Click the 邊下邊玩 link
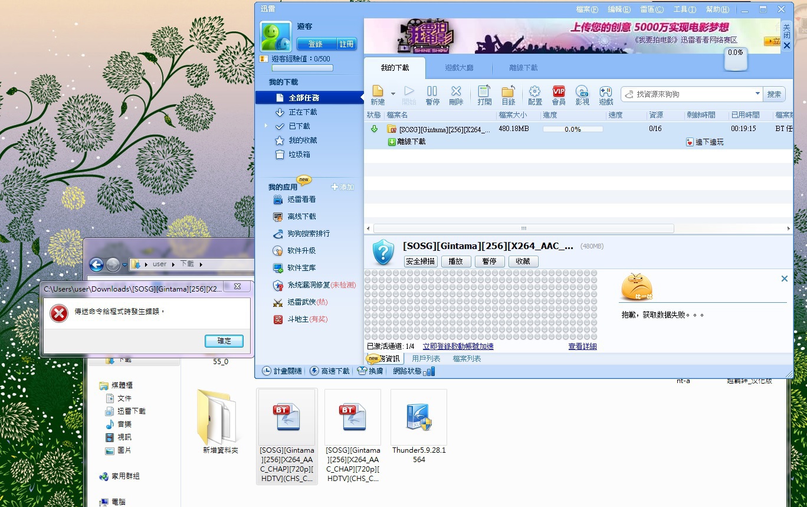807x507 pixels. pos(709,142)
